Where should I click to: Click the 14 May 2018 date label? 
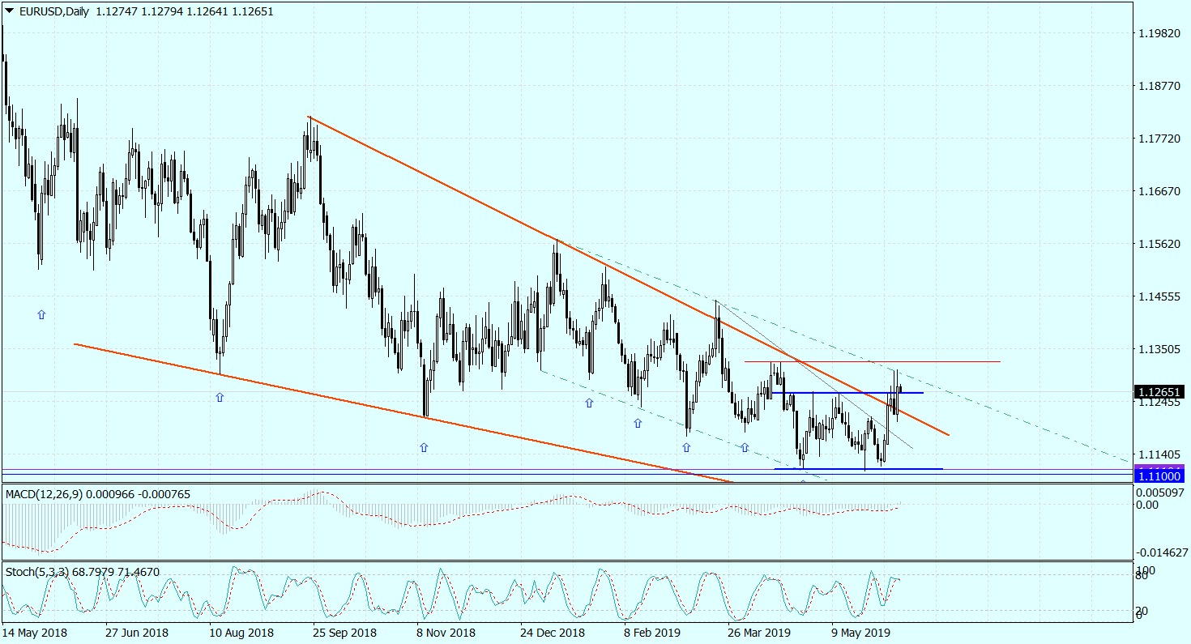[34, 632]
